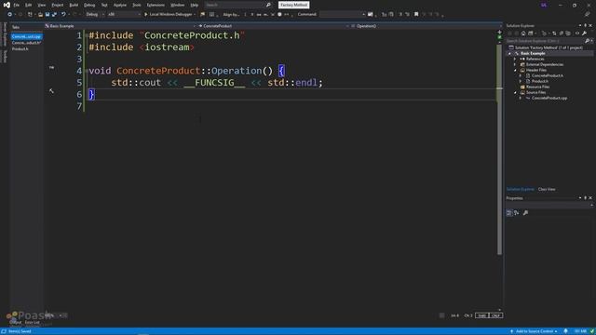Click the vertical editor scrollbar thumb
Screen dimensions: 596x335
pyautogui.click(x=499, y=150)
